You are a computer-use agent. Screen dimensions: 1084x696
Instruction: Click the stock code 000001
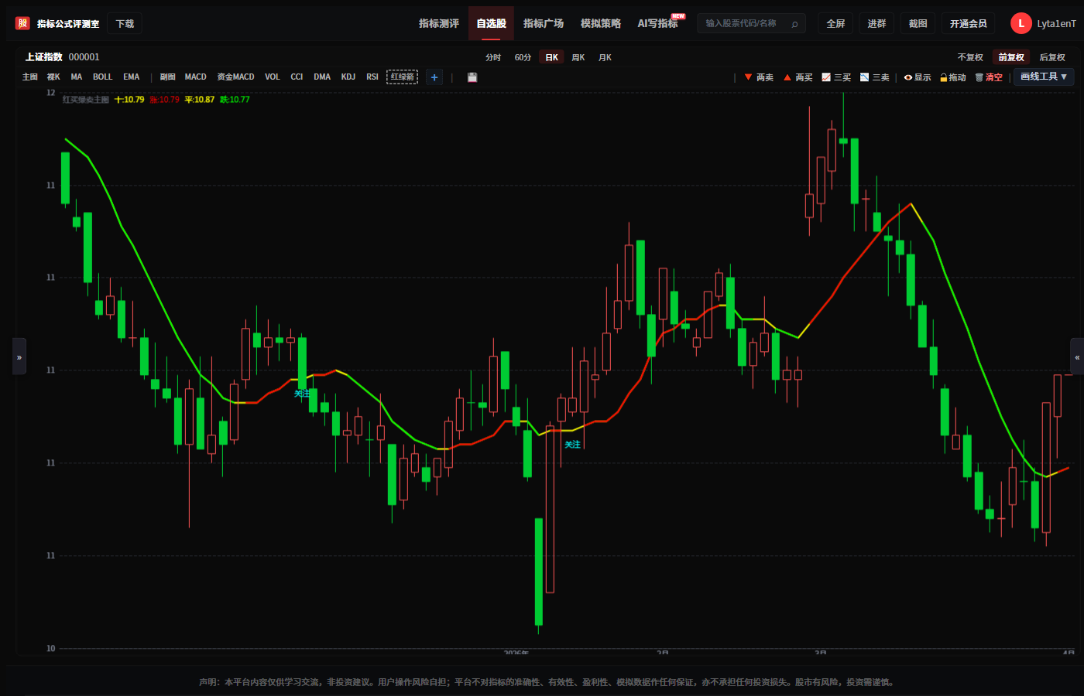[84, 57]
